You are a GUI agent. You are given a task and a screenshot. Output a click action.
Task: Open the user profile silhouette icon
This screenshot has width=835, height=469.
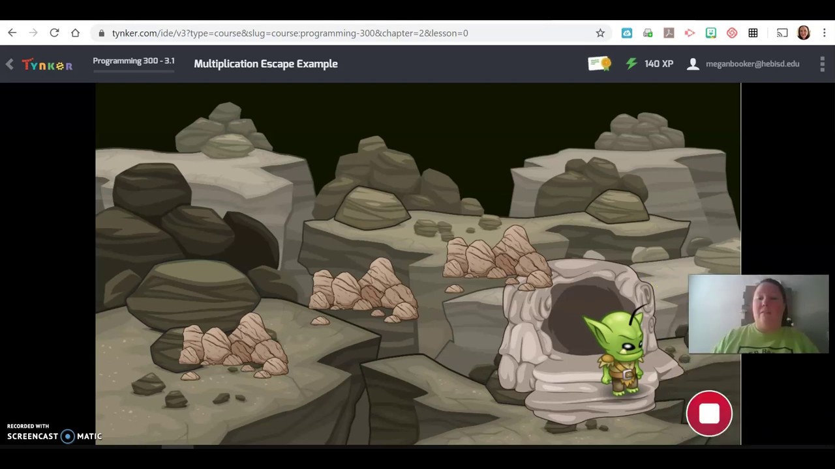(693, 64)
